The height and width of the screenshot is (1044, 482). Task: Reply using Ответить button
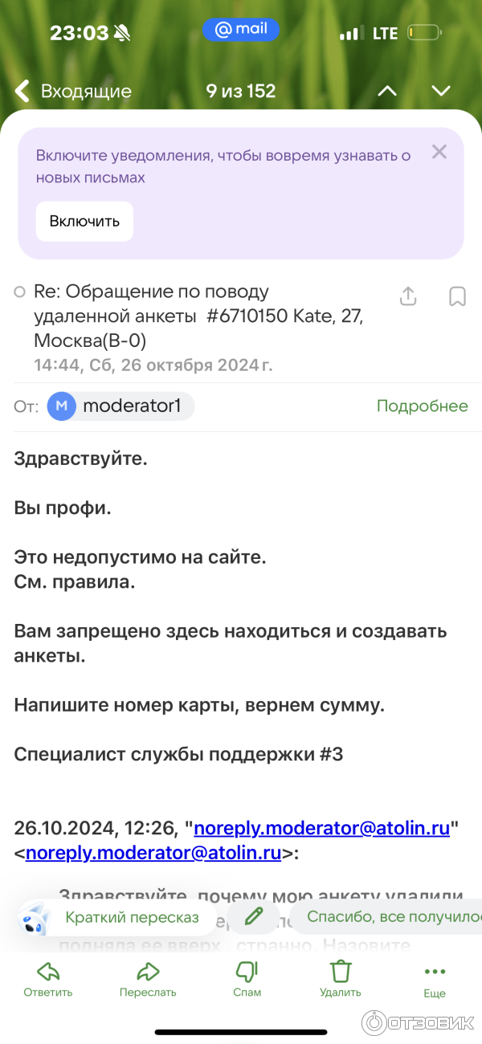pyautogui.click(x=48, y=979)
